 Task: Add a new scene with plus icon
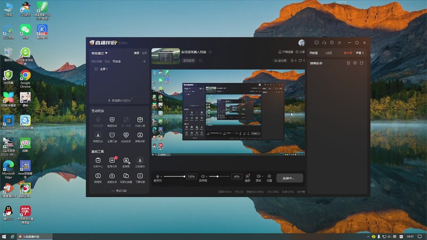tap(144, 61)
